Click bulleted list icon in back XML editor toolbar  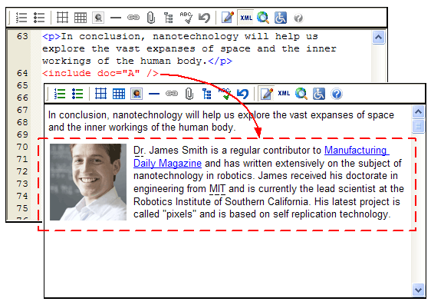click(x=39, y=18)
